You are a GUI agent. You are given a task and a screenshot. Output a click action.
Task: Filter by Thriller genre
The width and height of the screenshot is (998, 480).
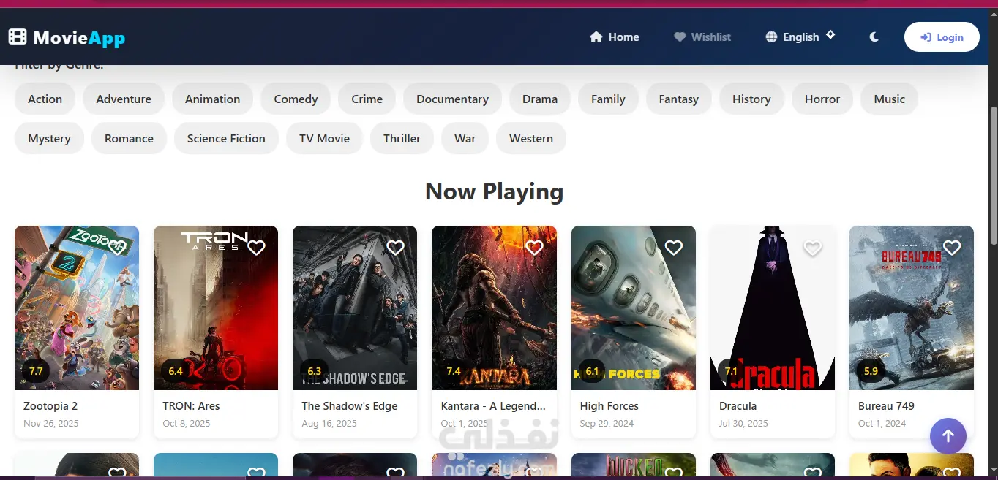402,138
